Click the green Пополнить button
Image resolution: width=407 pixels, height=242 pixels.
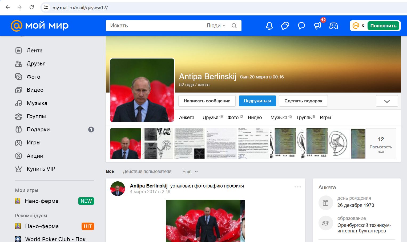point(383,26)
